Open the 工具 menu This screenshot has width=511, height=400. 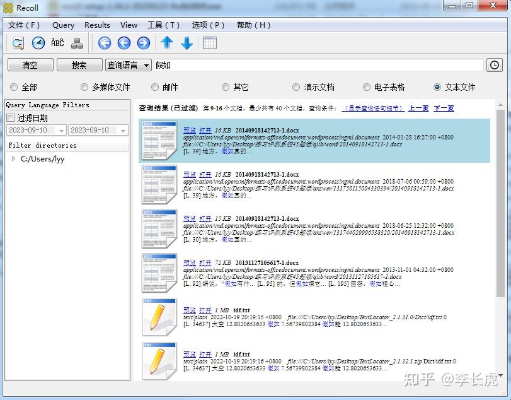pos(163,25)
